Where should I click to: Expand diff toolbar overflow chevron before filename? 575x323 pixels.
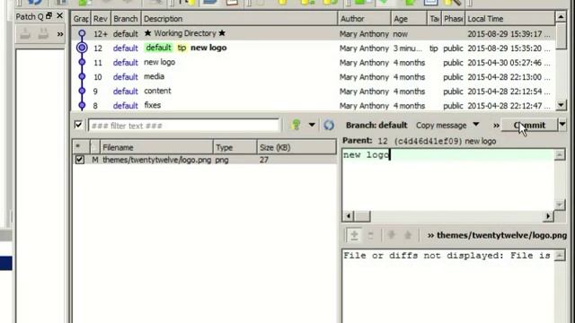coord(430,235)
